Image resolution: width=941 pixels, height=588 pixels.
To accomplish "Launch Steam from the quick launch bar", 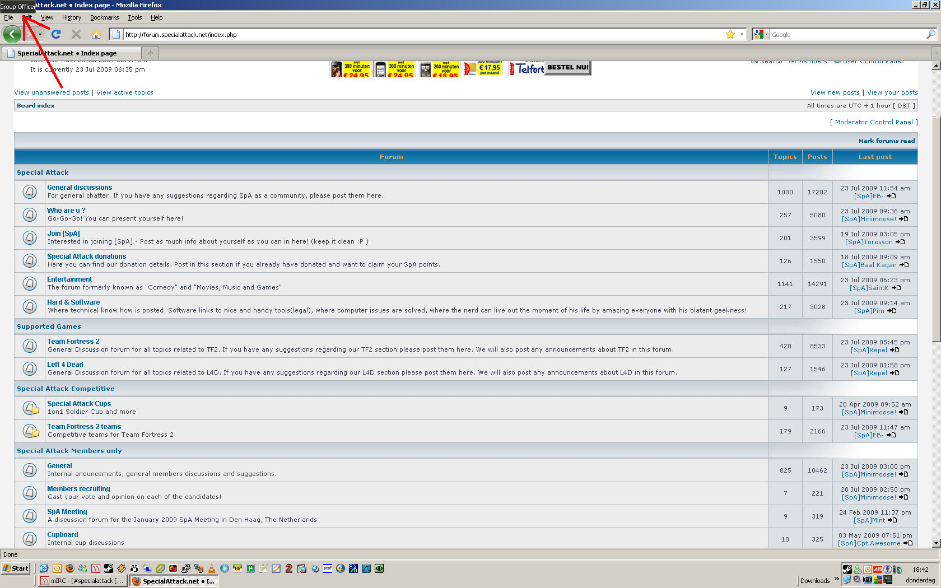I will pos(109,568).
